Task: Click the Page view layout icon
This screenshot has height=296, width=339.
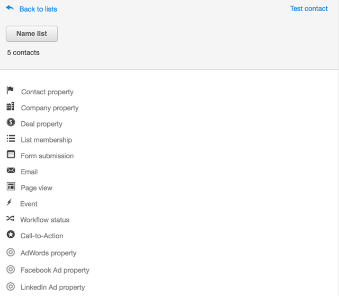Action: pyautogui.click(x=11, y=186)
